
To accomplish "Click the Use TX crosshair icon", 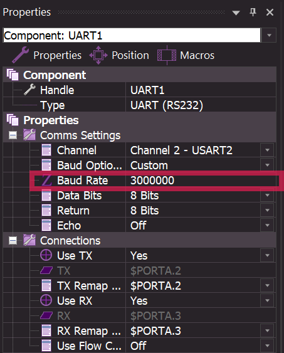I will pos(46,255).
